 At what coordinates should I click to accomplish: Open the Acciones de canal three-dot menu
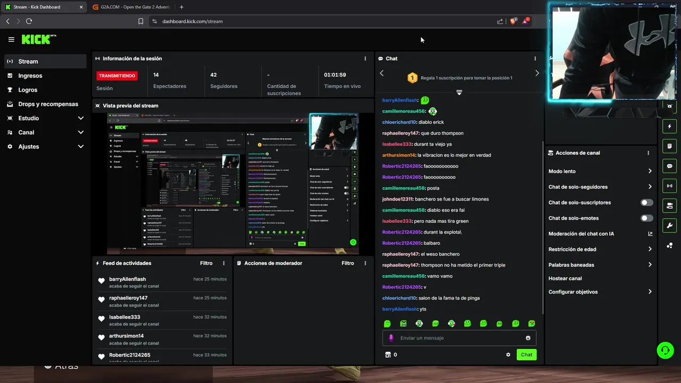648,153
